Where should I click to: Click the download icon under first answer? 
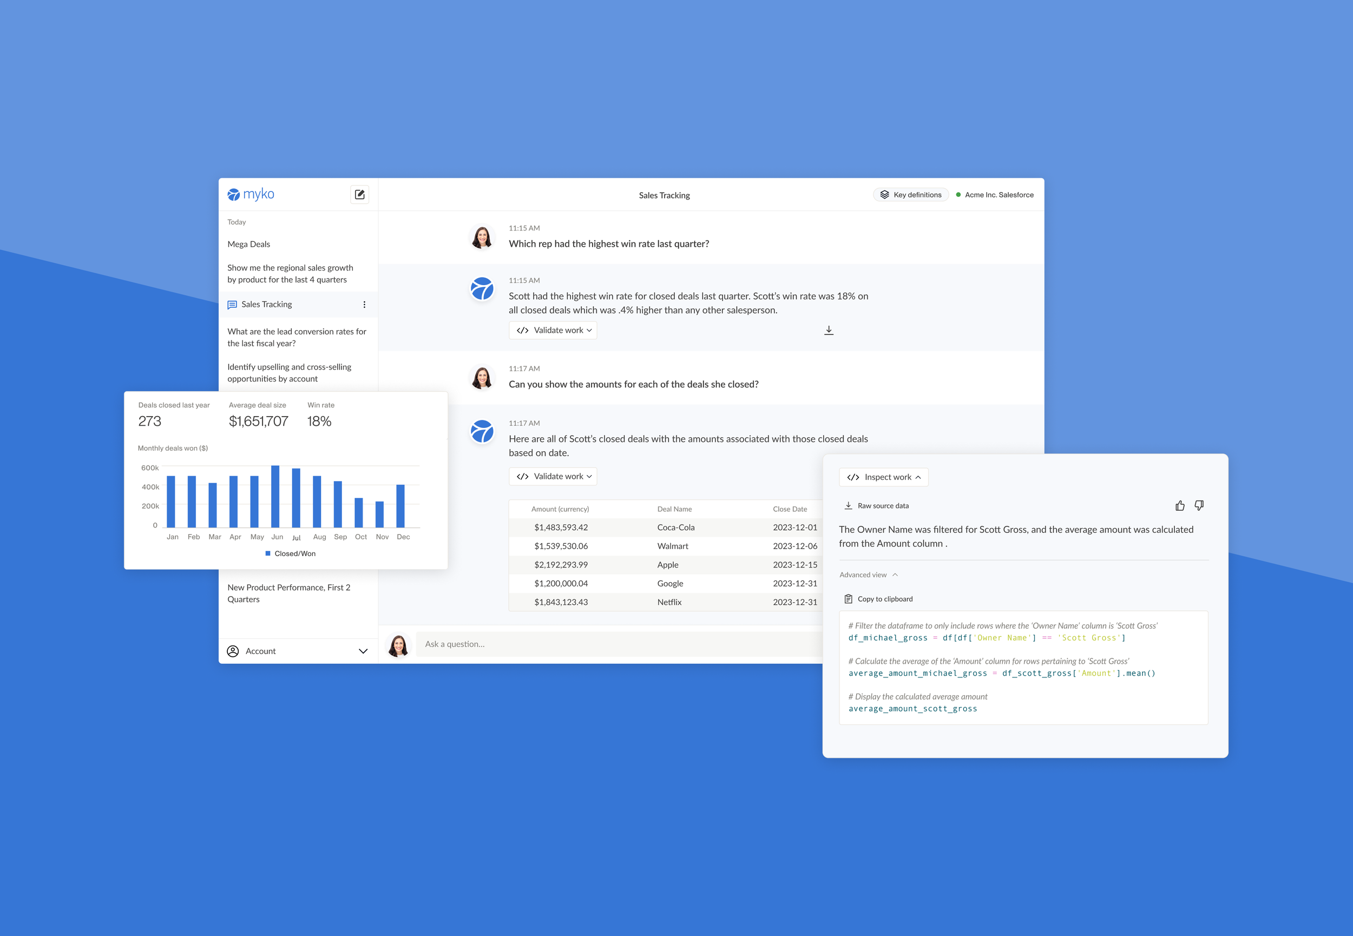click(x=828, y=330)
